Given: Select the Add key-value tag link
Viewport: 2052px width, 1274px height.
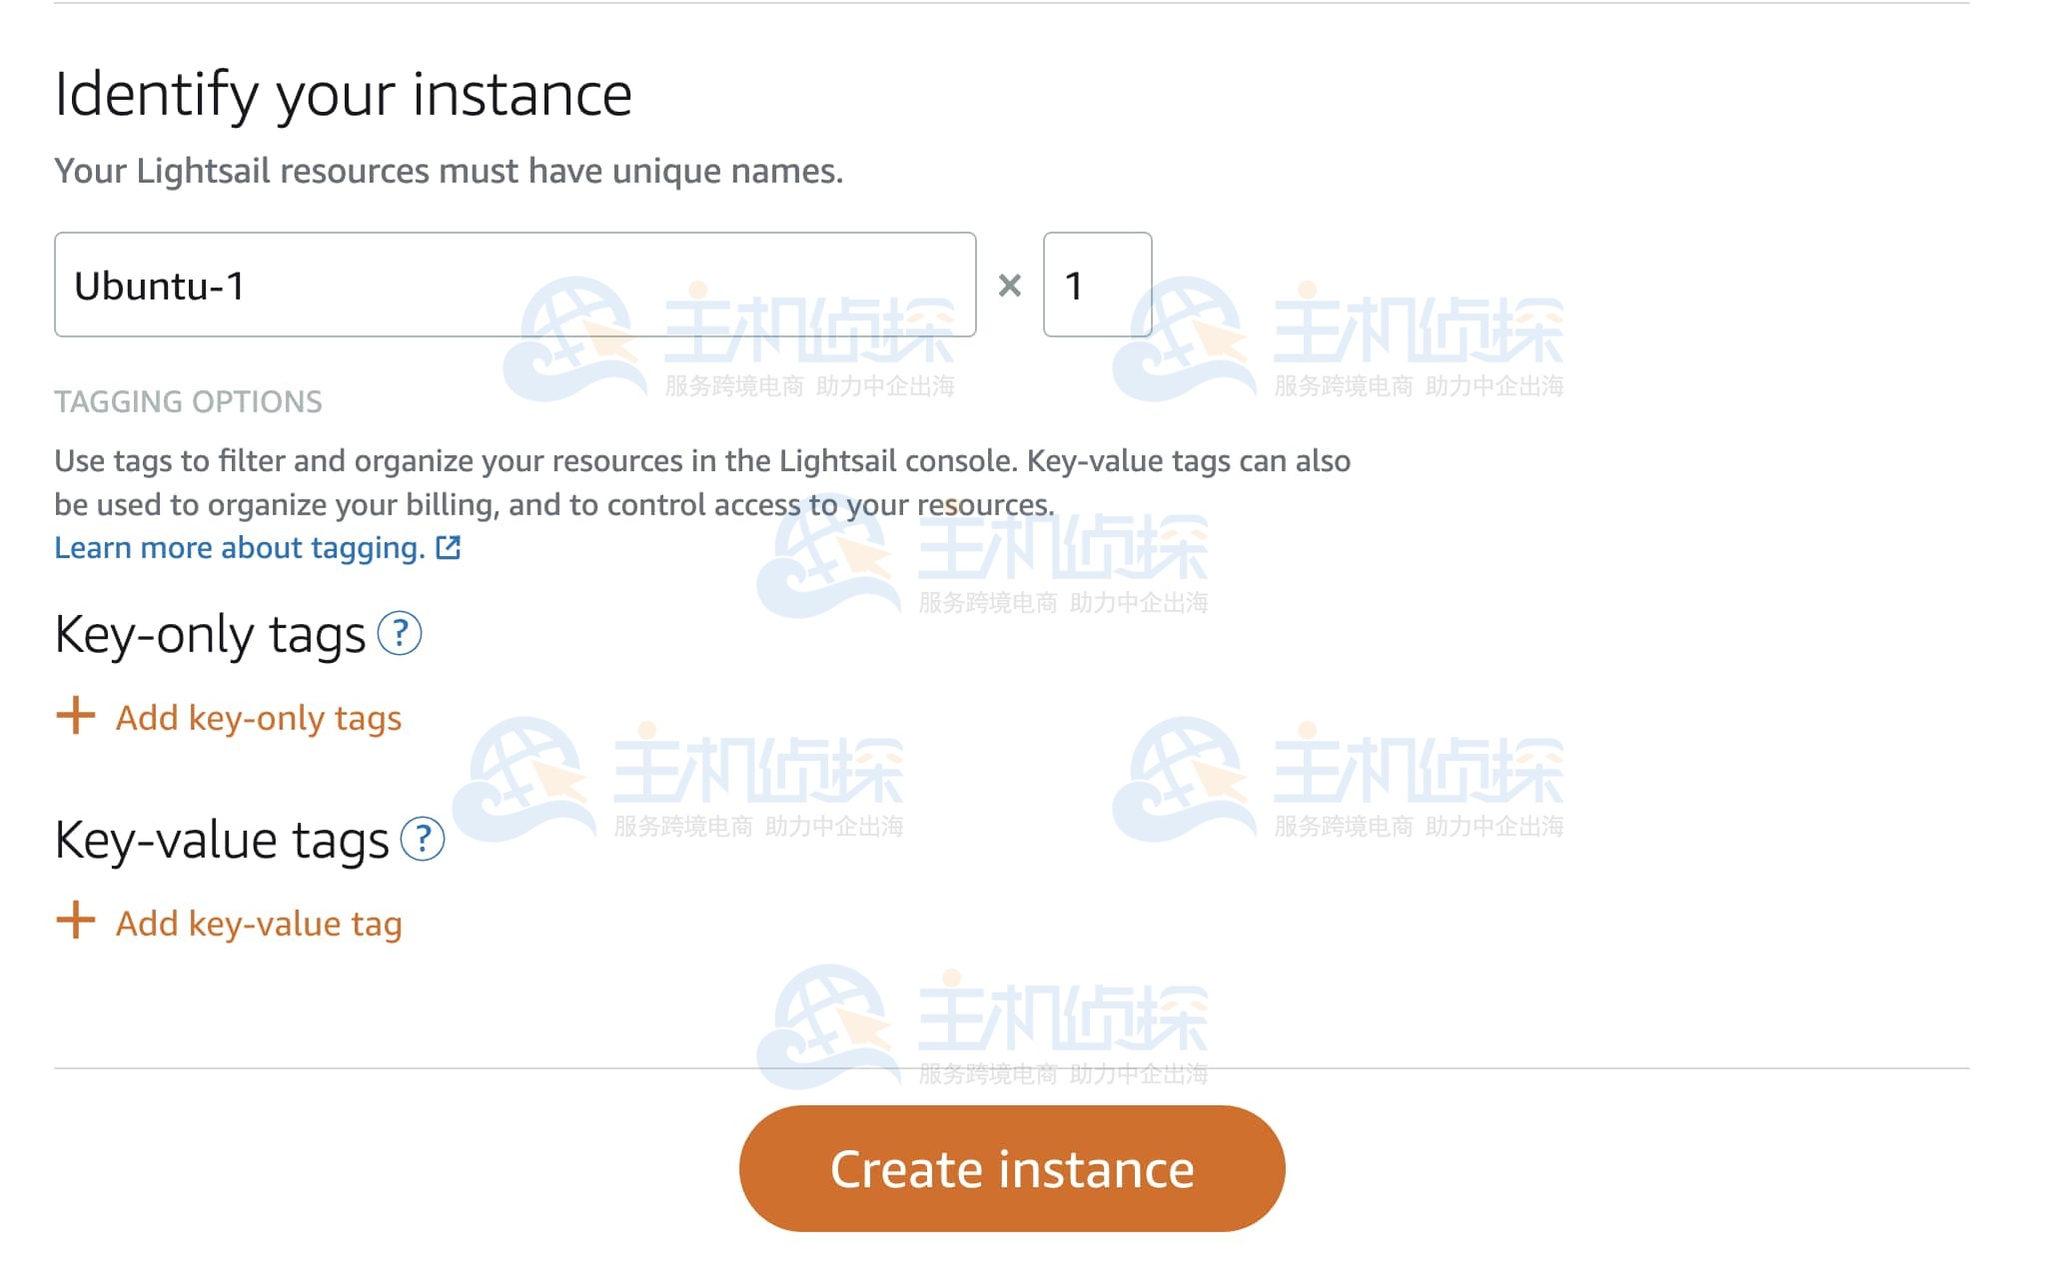Looking at the screenshot, I should tap(259, 924).
